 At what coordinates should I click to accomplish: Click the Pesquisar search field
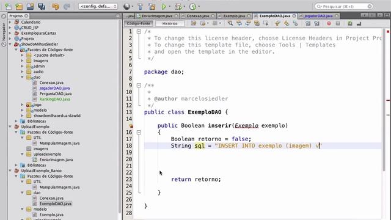click(x=344, y=6)
